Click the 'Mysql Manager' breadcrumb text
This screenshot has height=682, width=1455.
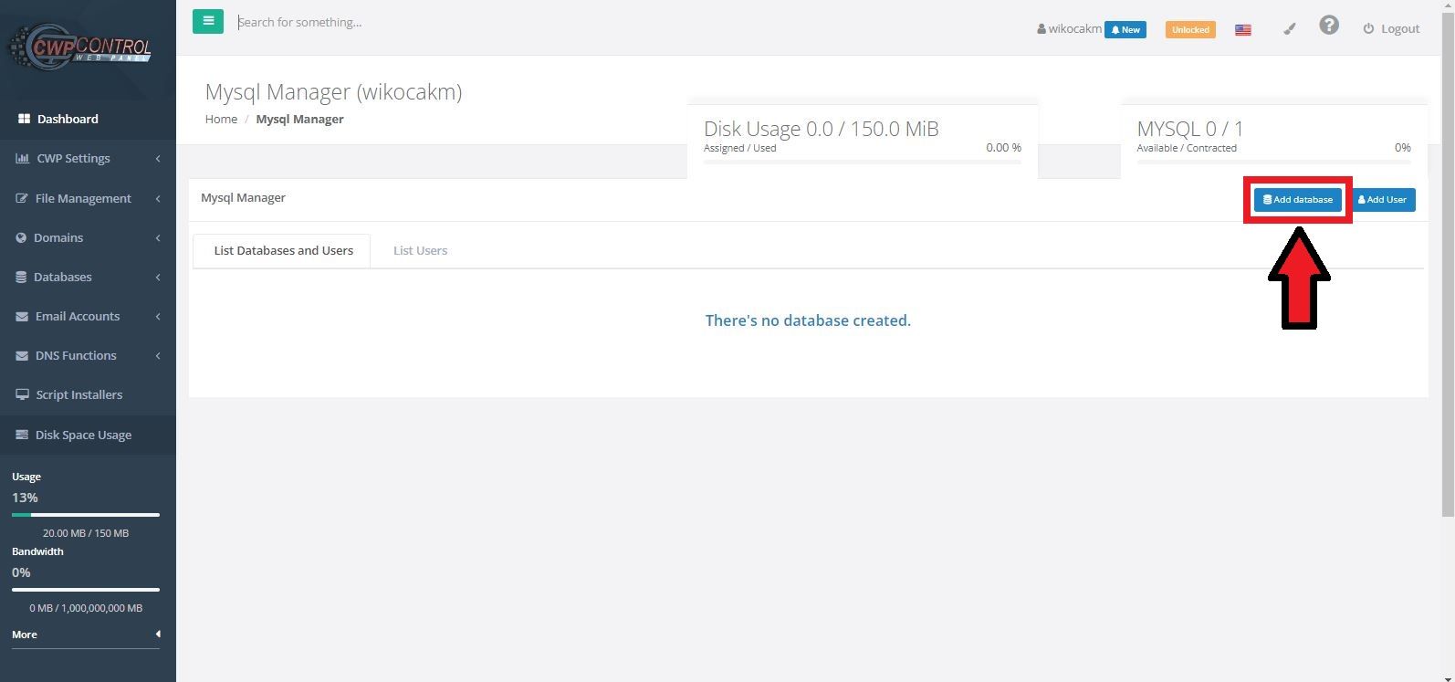pos(299,119)
